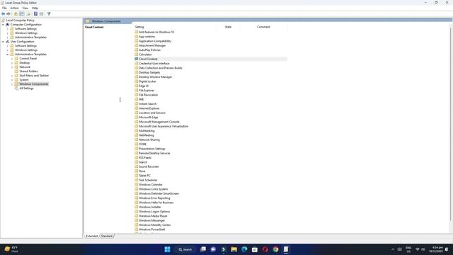Open the View menu
Image resolution: width=453 pixels, height=255 pixels.
(25, 8)
